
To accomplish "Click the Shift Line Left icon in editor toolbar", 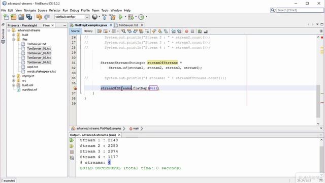I will coord(173,32).
